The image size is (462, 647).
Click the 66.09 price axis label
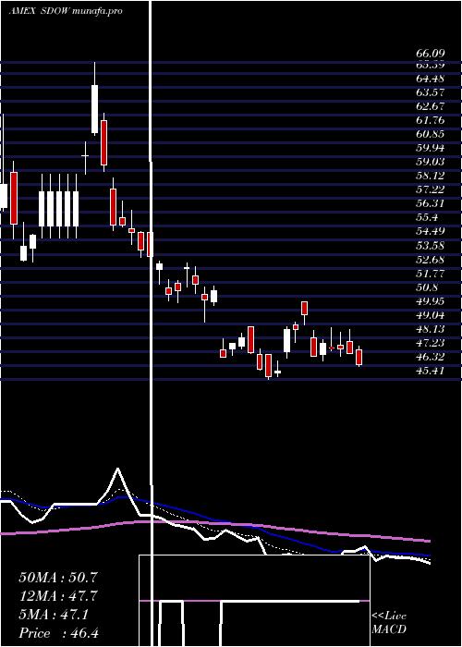tap(430, 54)
